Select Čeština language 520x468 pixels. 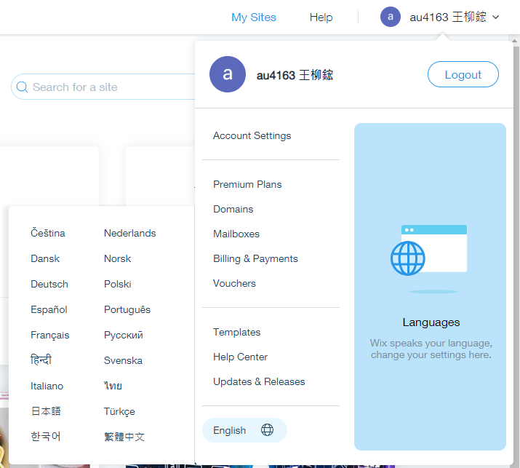point(48,233)
